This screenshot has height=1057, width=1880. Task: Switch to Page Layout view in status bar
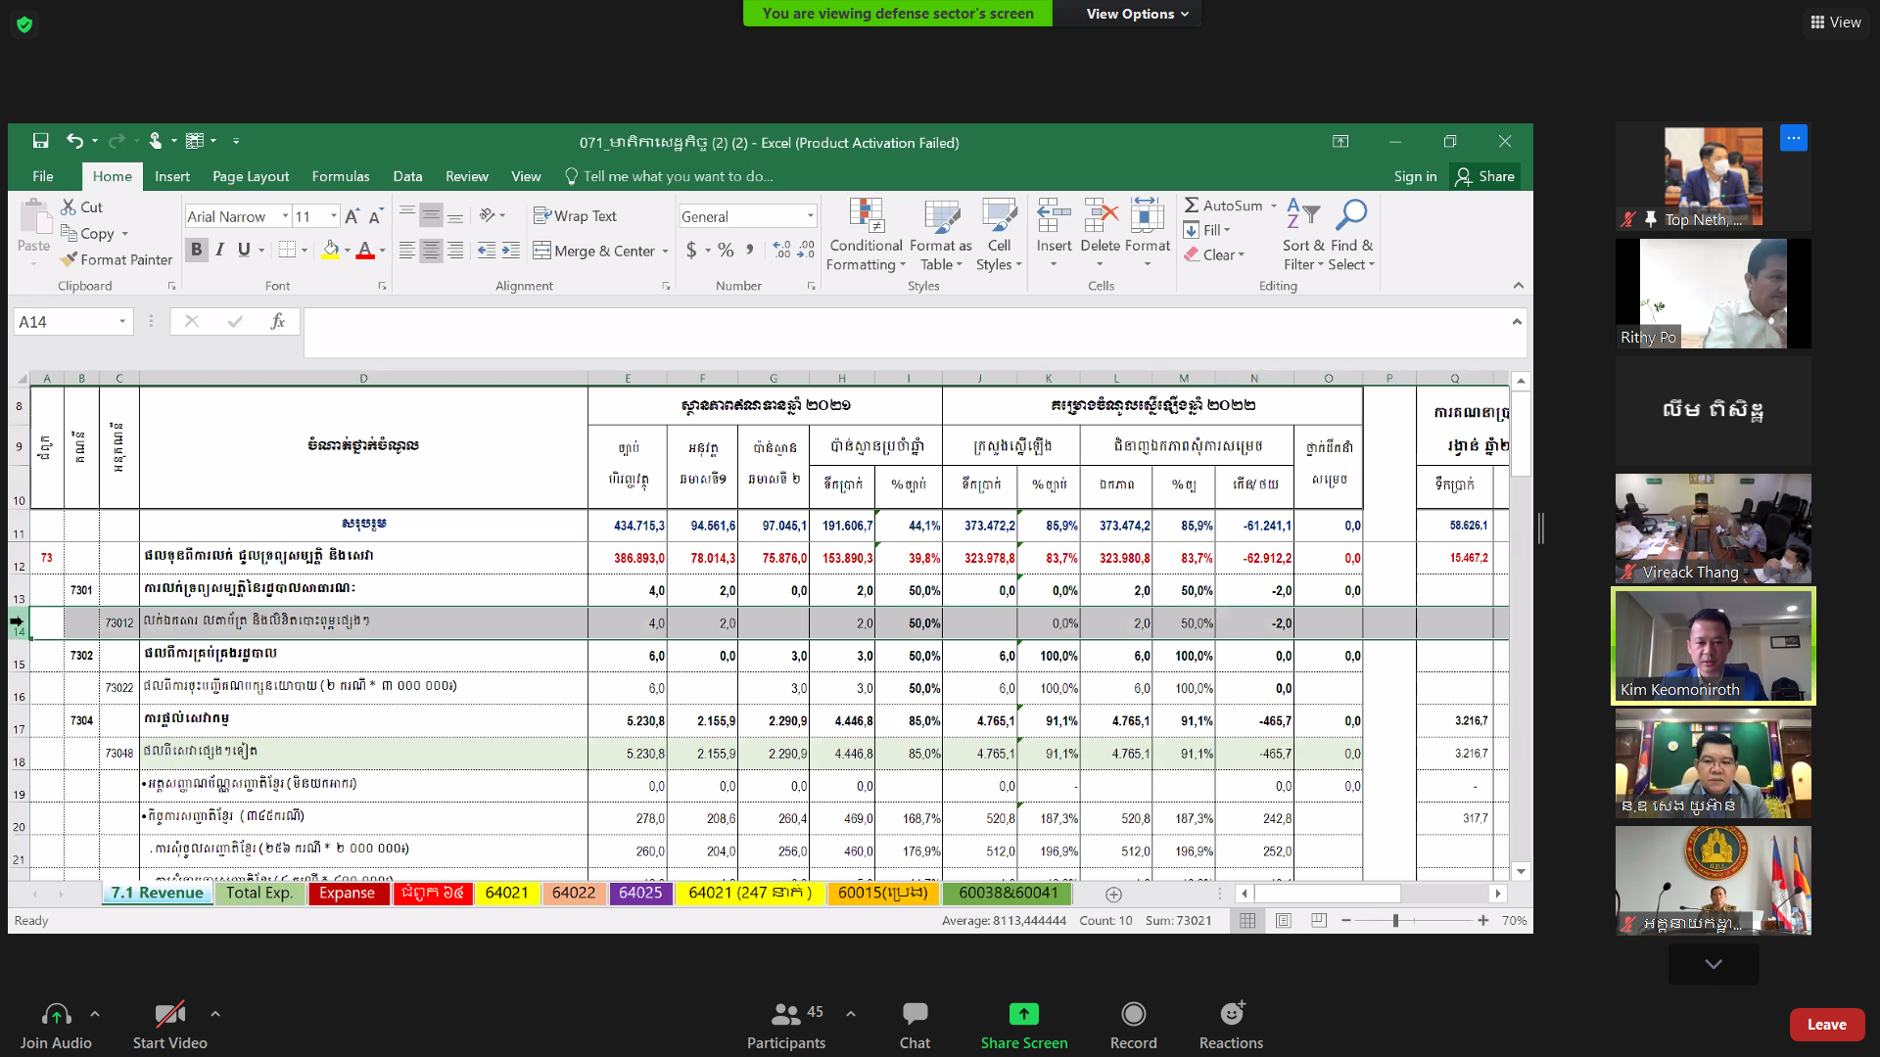(1283, 921)
